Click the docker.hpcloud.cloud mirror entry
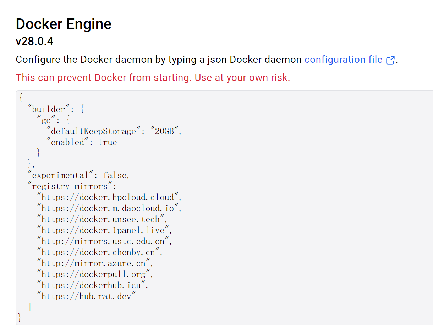Screen dimensions: 433x334 (109, 197)
